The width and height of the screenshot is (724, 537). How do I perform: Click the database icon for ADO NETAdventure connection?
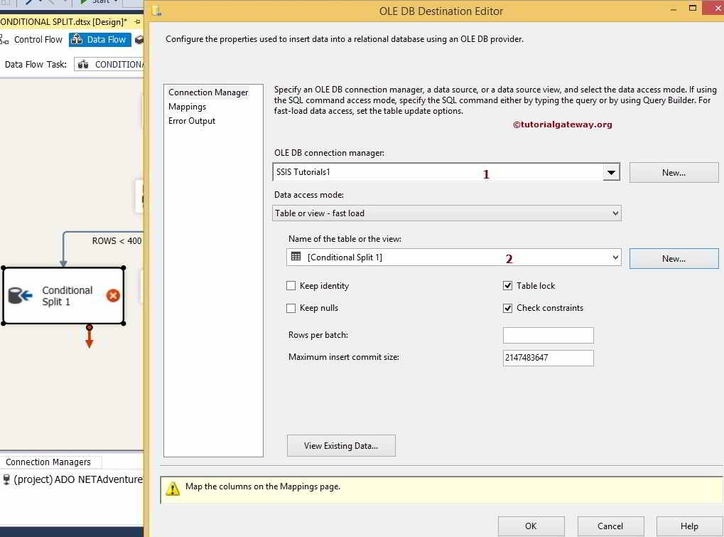click(x=6, y=479)
